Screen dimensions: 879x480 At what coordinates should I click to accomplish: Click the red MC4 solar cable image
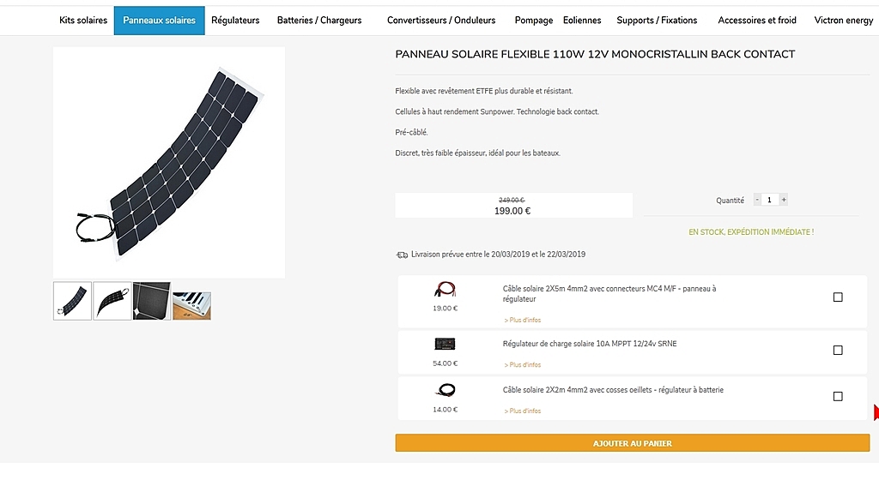[x=446, y=289]
